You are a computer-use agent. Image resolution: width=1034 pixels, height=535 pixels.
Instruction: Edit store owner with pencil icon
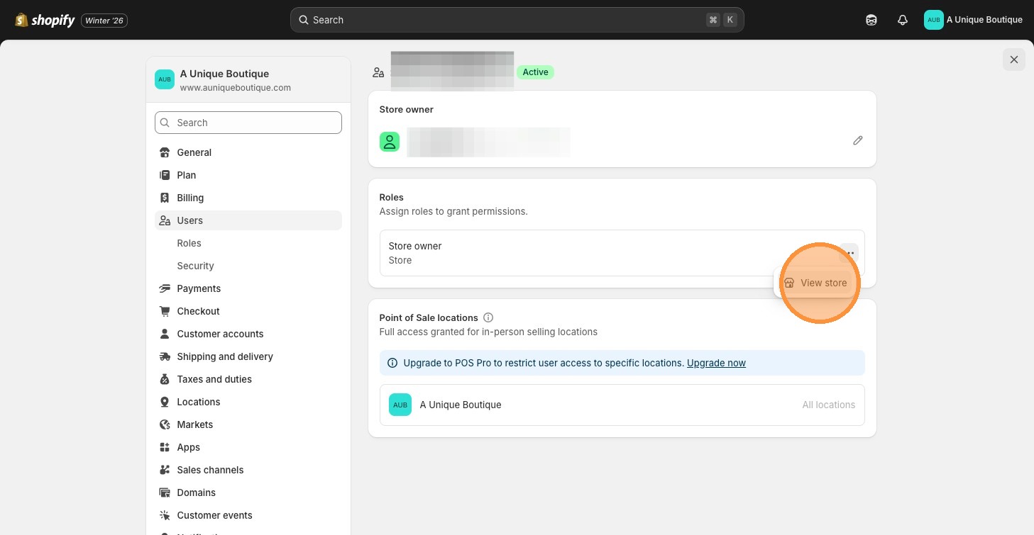858,140
